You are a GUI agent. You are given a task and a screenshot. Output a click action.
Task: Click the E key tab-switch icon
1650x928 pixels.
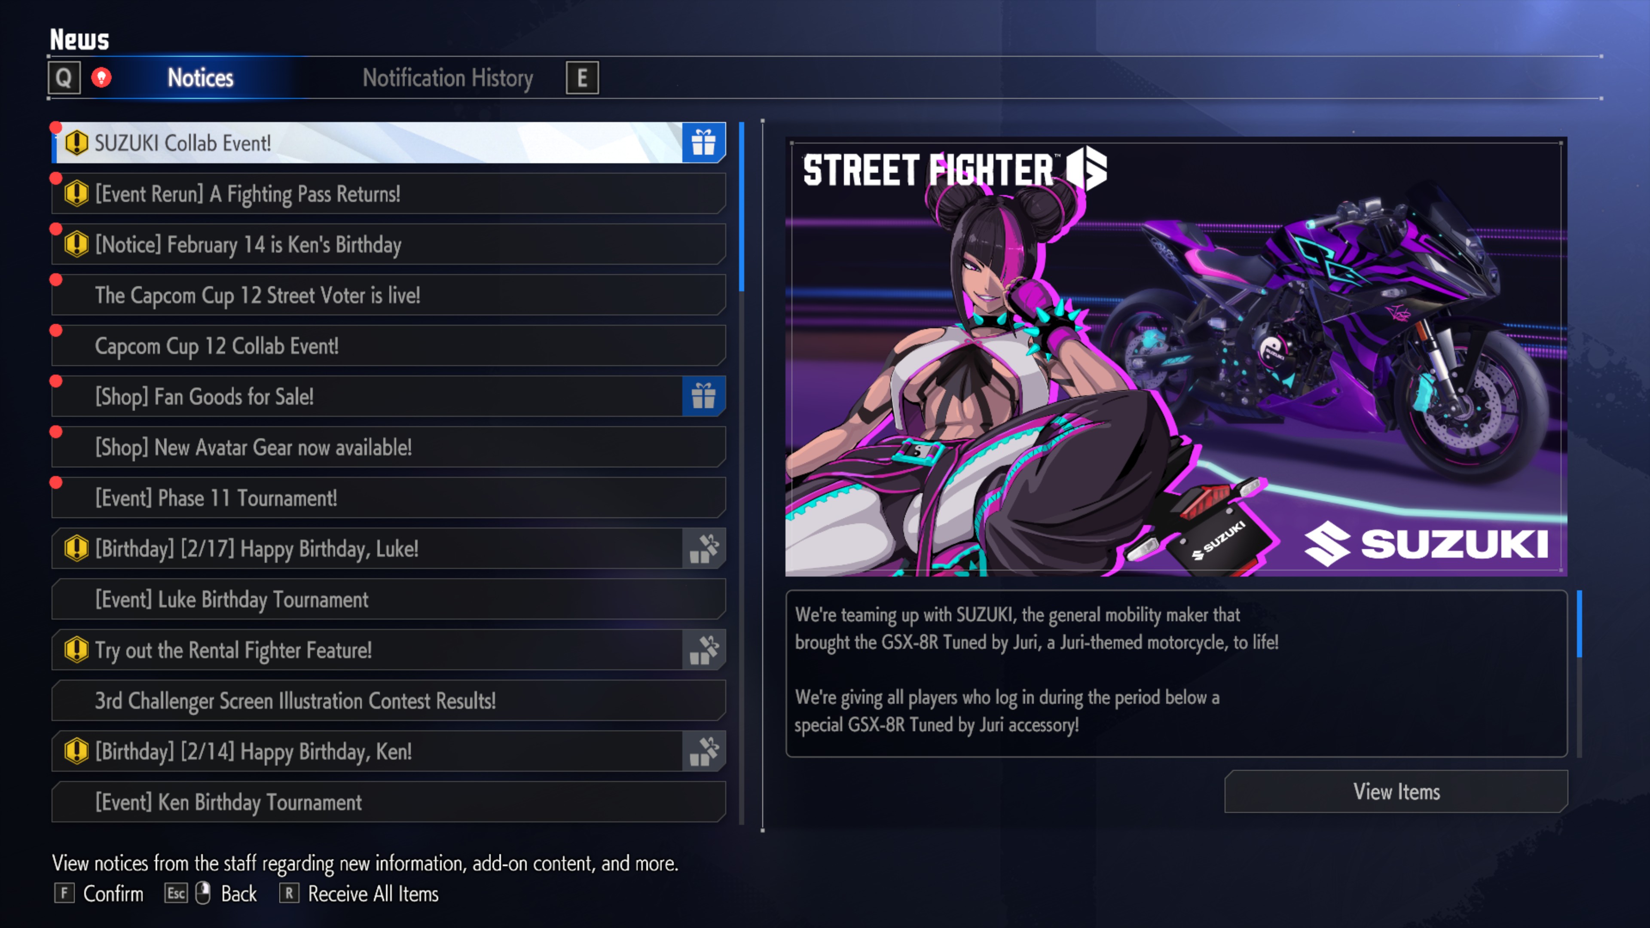click(582, 77)
